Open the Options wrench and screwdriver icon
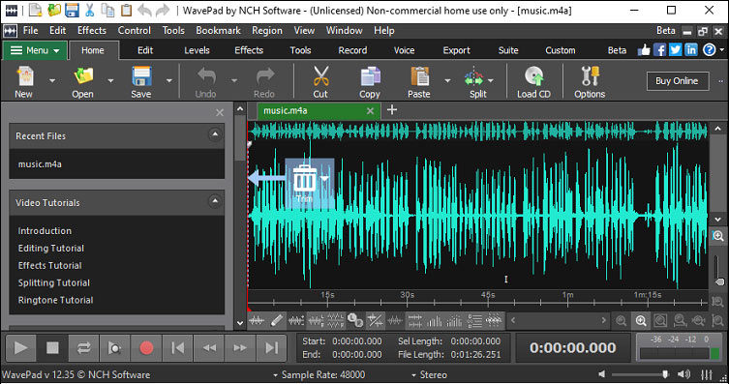 click(590, 76)
